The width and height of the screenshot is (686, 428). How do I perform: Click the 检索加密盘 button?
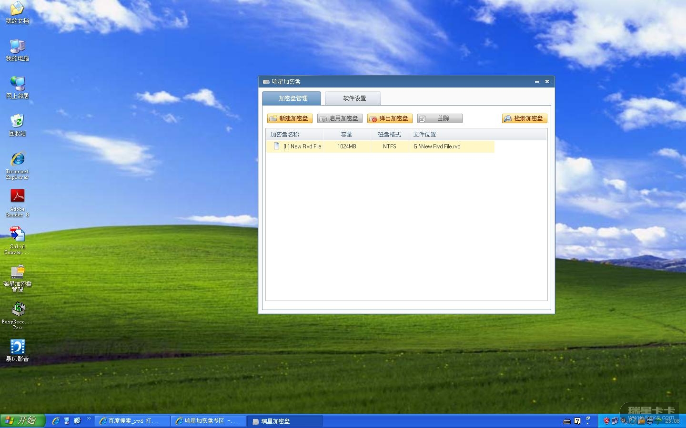pos(525,118)
